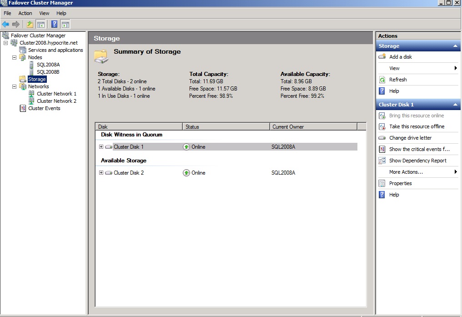
Task: Click the Show critical events icon
Action: click(x=382, y=149)
